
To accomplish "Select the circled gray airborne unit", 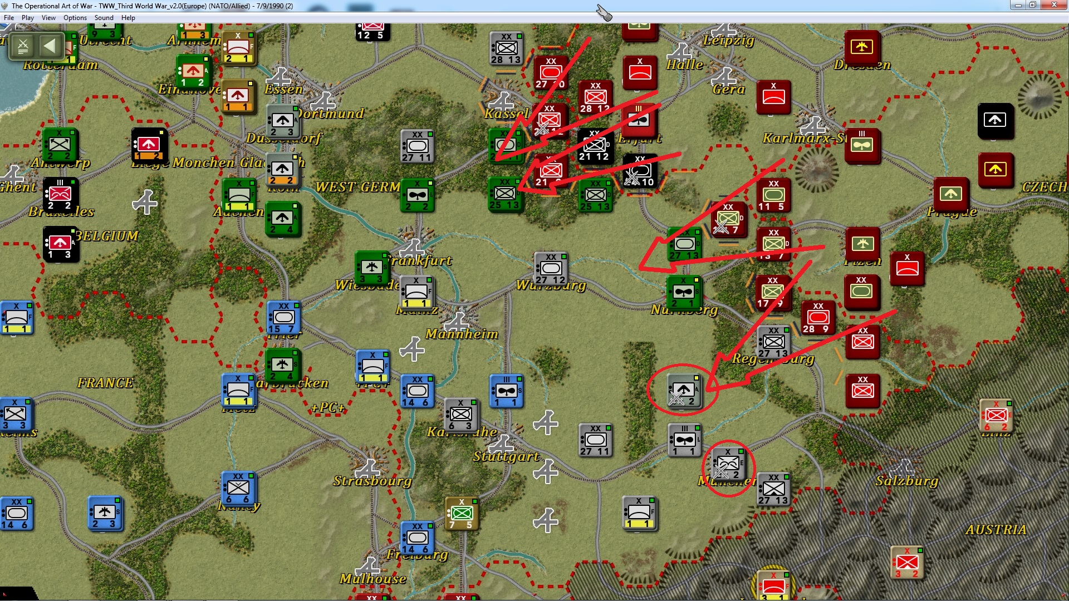I will pyautogui.click(x=684, y=391).
